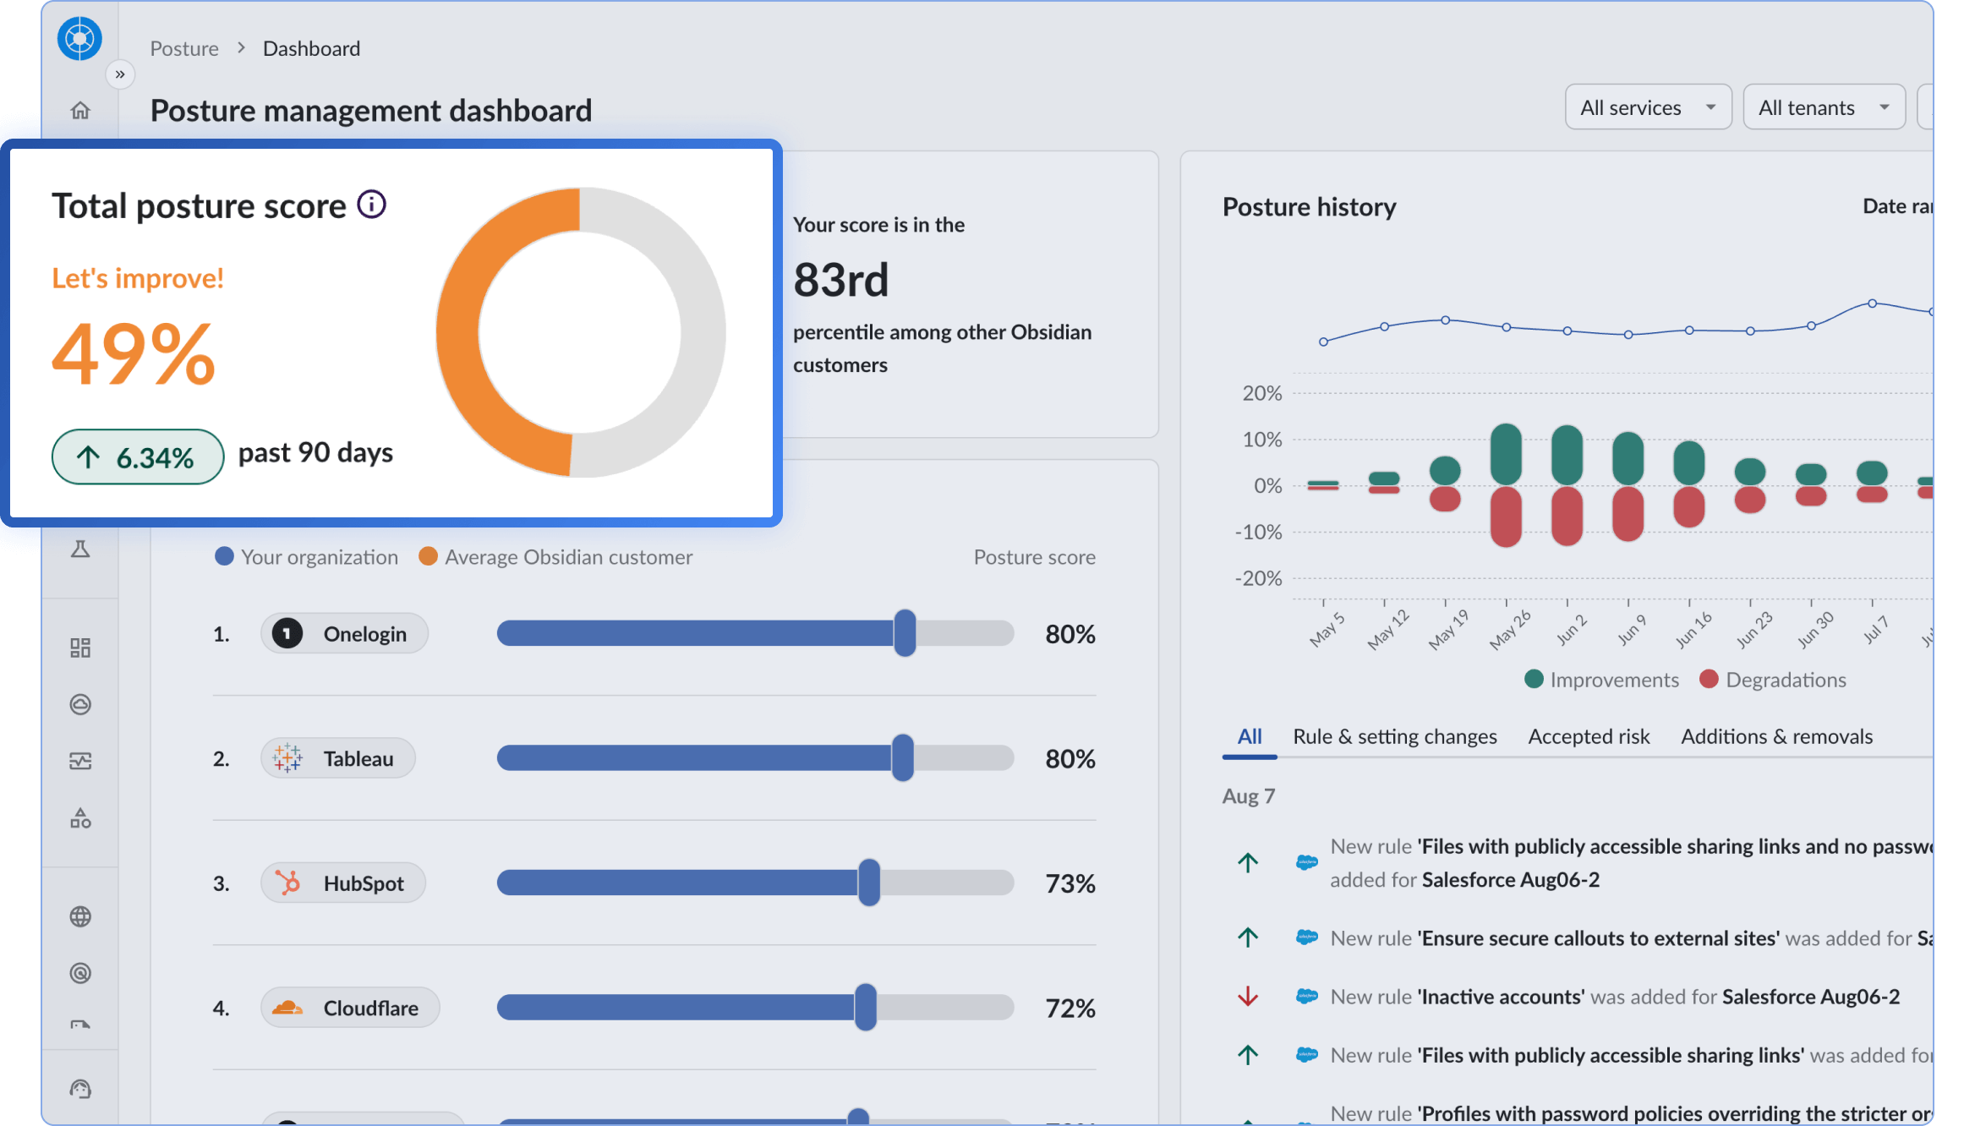
Task: Click the HubSpot logo icon
Action: coord(287,883)
